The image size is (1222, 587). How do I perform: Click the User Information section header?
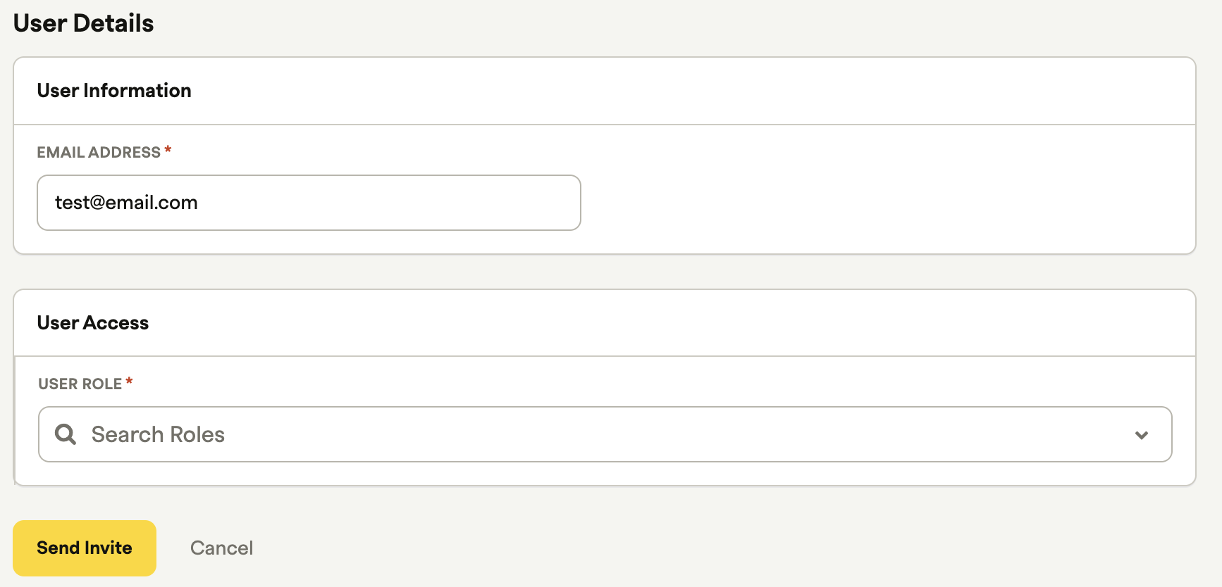[x=114, y=91]
